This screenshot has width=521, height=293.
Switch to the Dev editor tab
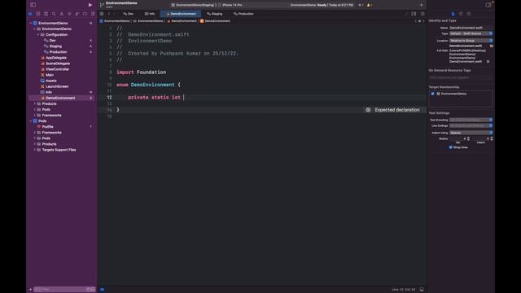(129, 14)
